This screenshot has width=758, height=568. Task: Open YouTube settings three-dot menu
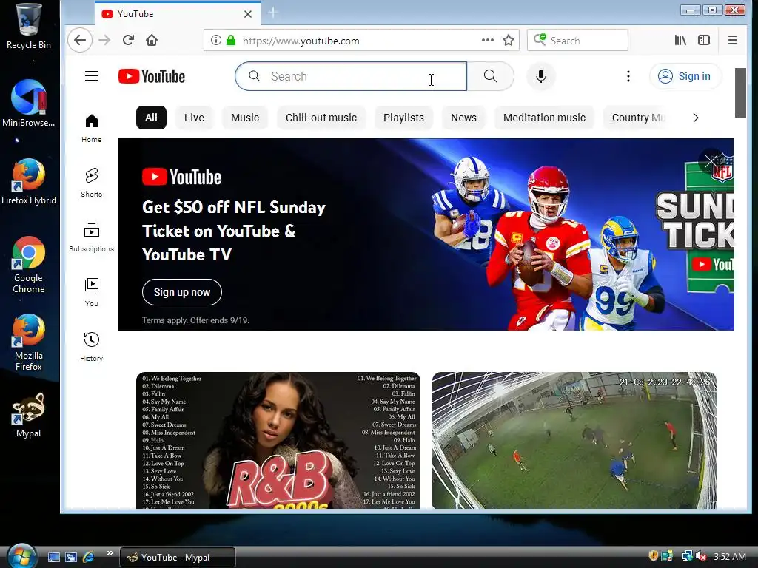628,76
